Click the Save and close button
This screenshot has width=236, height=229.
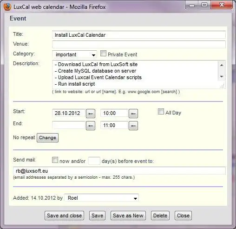64,216
